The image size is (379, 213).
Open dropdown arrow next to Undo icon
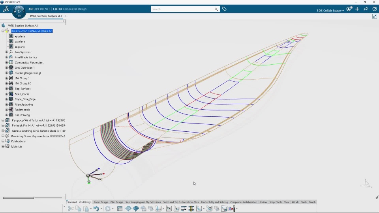(x=101, y=209)
